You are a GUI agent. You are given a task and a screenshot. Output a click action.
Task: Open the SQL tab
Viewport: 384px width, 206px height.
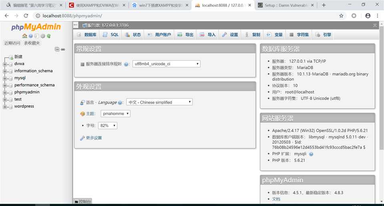[x=110, y=35]
